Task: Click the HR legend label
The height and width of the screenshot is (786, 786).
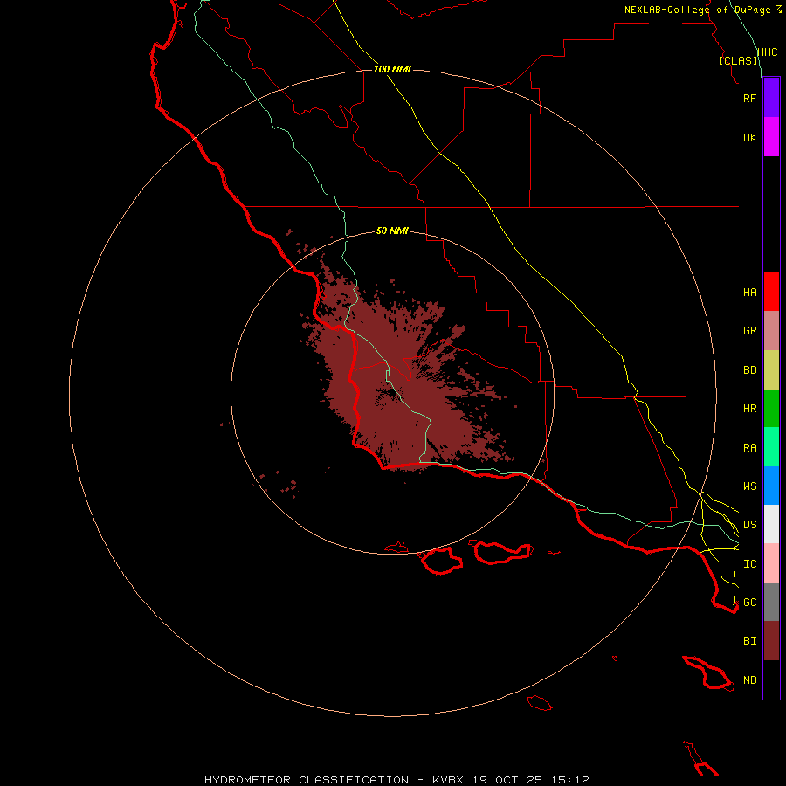Action: [x=749, y=409]
